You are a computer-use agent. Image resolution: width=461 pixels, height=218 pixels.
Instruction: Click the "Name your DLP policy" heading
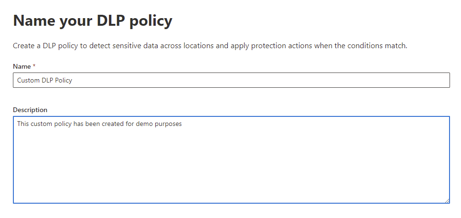click(93, 21)
